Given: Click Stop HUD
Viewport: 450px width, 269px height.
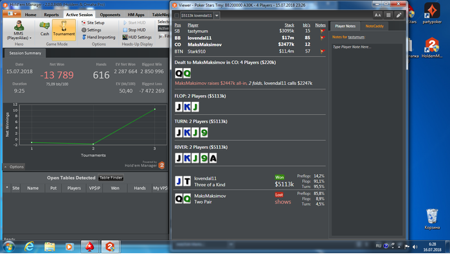Looking at the screenshot, I should pos(134,30).
